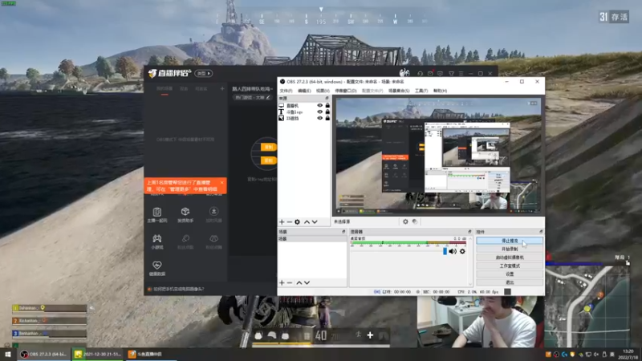Image resolution: width=642 pixels, height=361 pixels.
Task: Open source properties gear in sources panel
Action: point(297,222)
